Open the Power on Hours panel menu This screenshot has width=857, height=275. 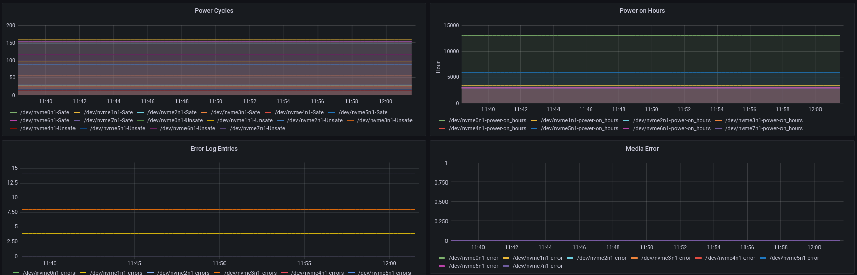642,11
